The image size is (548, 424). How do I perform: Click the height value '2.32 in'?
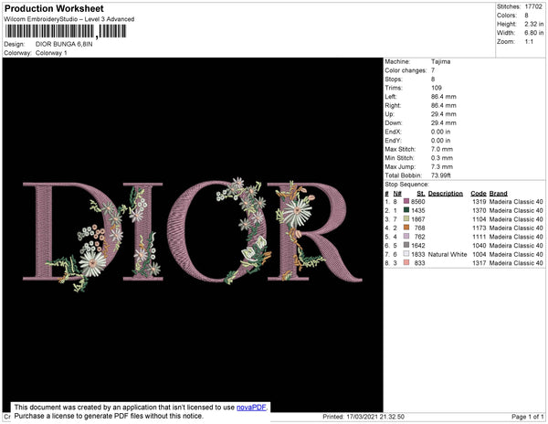[533, 24]
